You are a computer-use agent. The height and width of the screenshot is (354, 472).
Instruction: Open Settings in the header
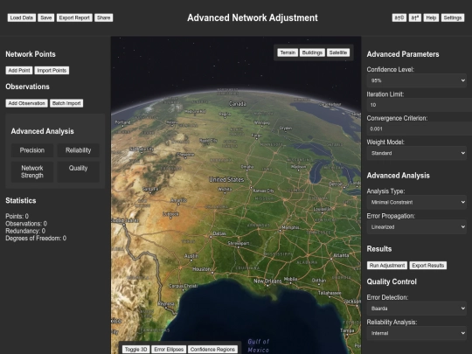pyautogui.click(x=453, y=17)
